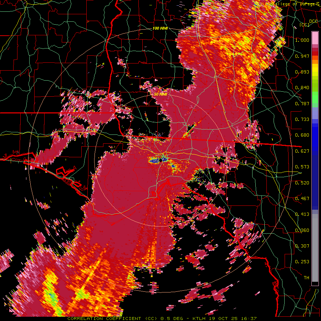Click the "50 NMI" range ring label
This screenshot has height=321, width=321.
tap(160, 95)
